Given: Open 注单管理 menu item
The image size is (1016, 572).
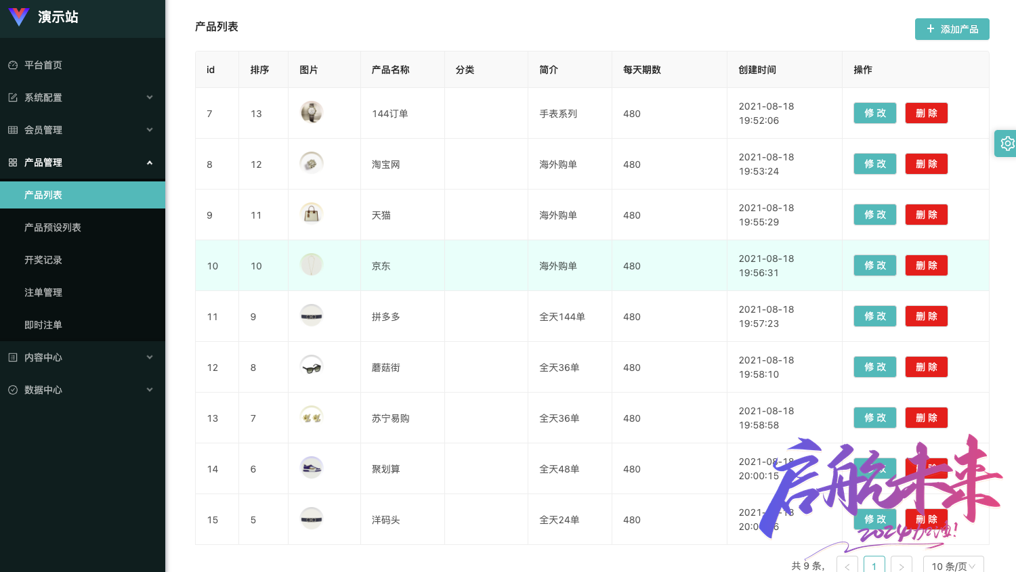Looking at the screenshot, I should [x=83, y=292].
